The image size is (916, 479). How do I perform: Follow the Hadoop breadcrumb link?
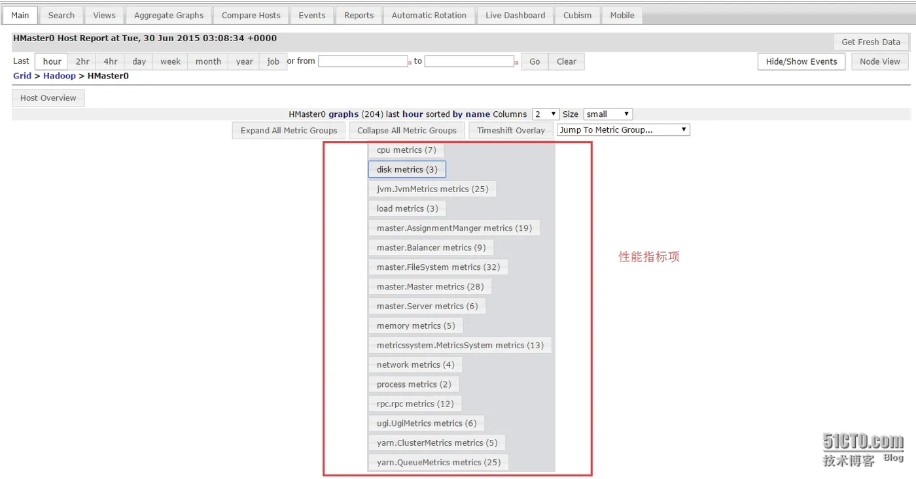pyautogui.click(x=60, y=76)
